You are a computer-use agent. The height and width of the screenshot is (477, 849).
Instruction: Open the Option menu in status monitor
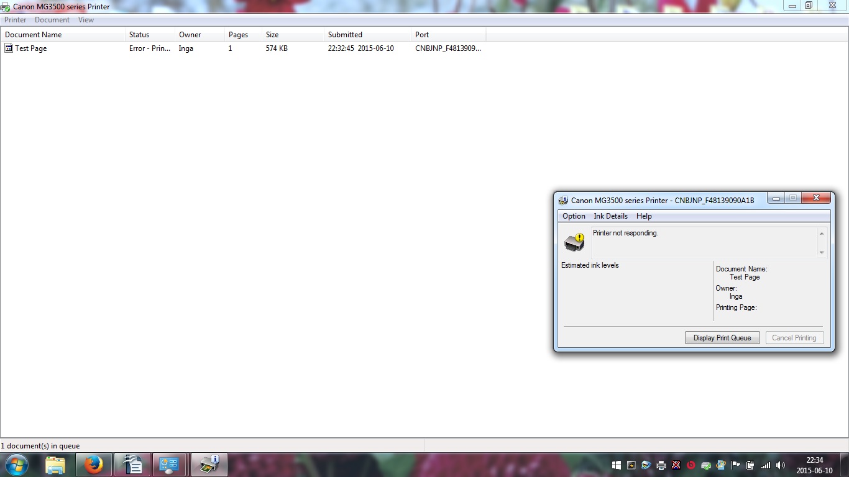point(574,216)
